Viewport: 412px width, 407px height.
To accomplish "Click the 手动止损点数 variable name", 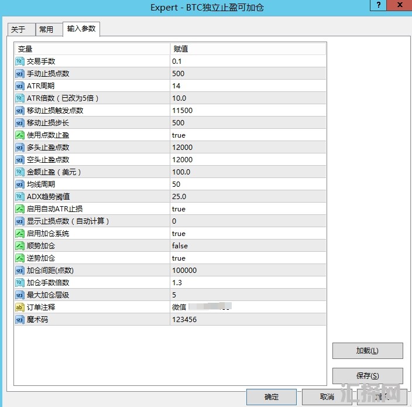I will click(x=48, y=74).
